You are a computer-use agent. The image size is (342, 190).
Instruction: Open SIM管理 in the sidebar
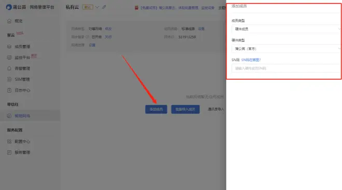point(22,79)
